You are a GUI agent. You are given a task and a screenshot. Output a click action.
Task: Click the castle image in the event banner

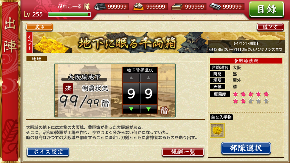[194, 42]
